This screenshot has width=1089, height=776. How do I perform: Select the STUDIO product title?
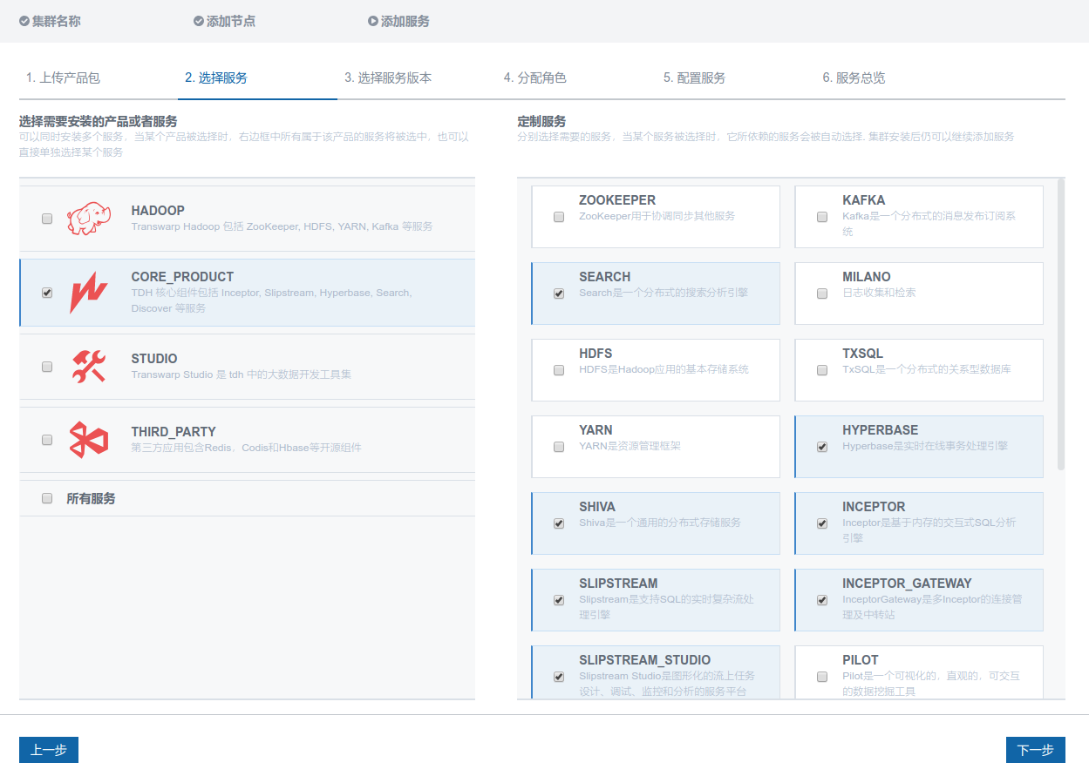tap(154, 359)
